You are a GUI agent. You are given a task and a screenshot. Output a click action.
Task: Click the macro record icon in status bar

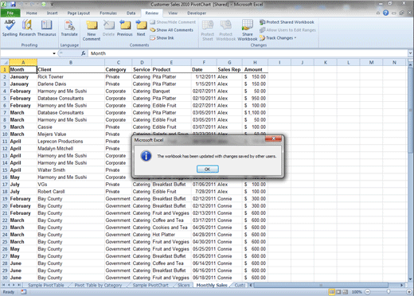(24, 292)
